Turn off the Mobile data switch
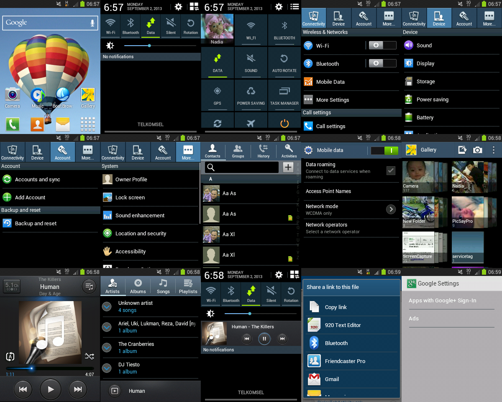502x402 pixels. (384, 150)
